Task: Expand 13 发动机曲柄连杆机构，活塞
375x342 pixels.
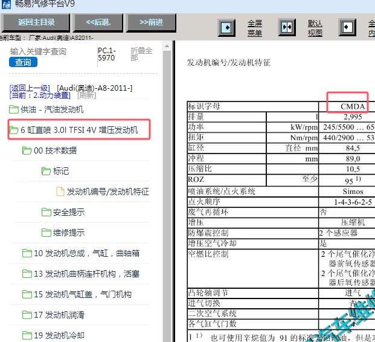Action: pos(86,274)
